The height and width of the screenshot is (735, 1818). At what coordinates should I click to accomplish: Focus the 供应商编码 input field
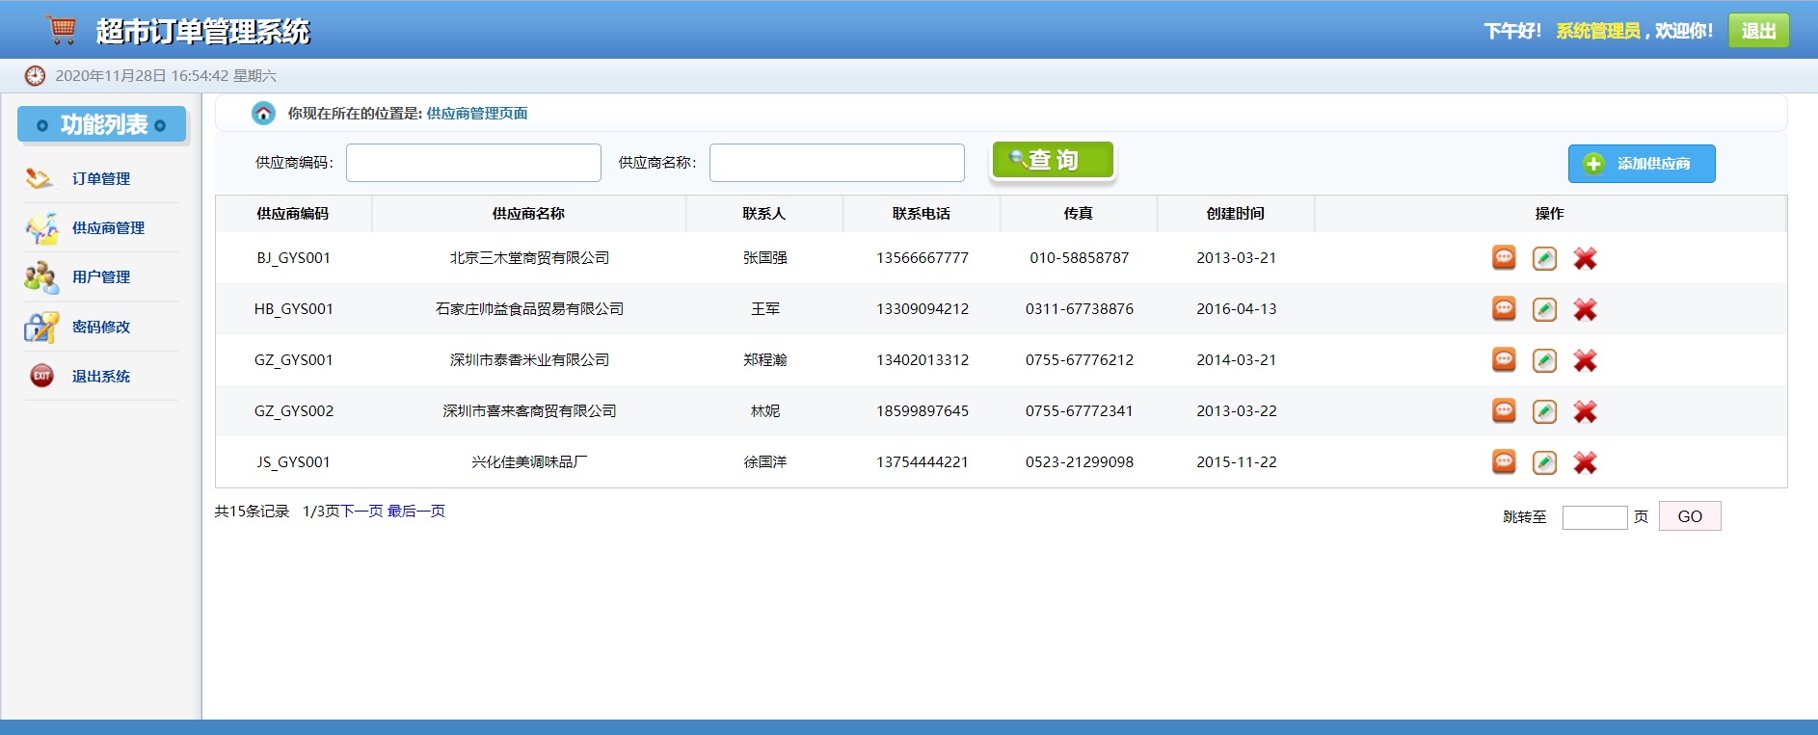[473, 163]
